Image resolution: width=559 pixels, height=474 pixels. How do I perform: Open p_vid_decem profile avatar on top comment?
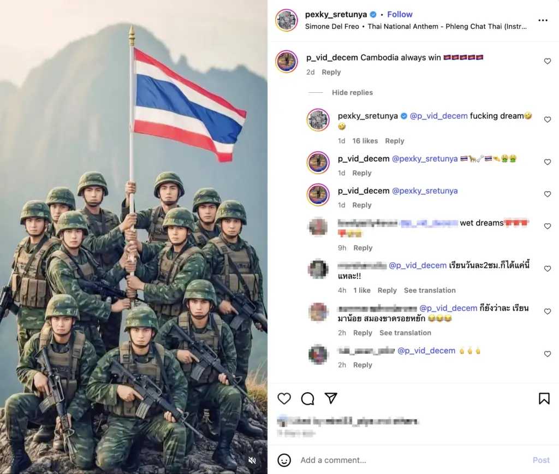pyautogui.click(x=287, y=61)
